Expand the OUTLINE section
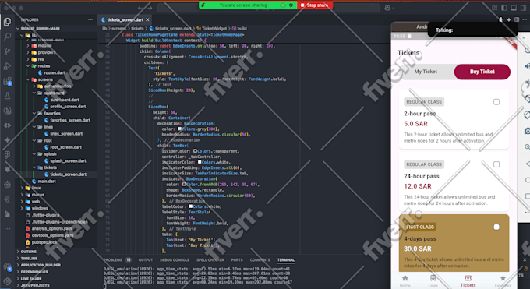The image size is (530, 289). tap(28, 252)
